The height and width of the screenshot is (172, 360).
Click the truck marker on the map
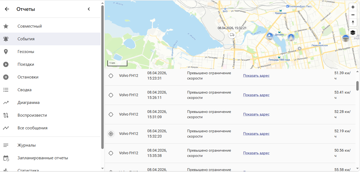coord(232,35)
